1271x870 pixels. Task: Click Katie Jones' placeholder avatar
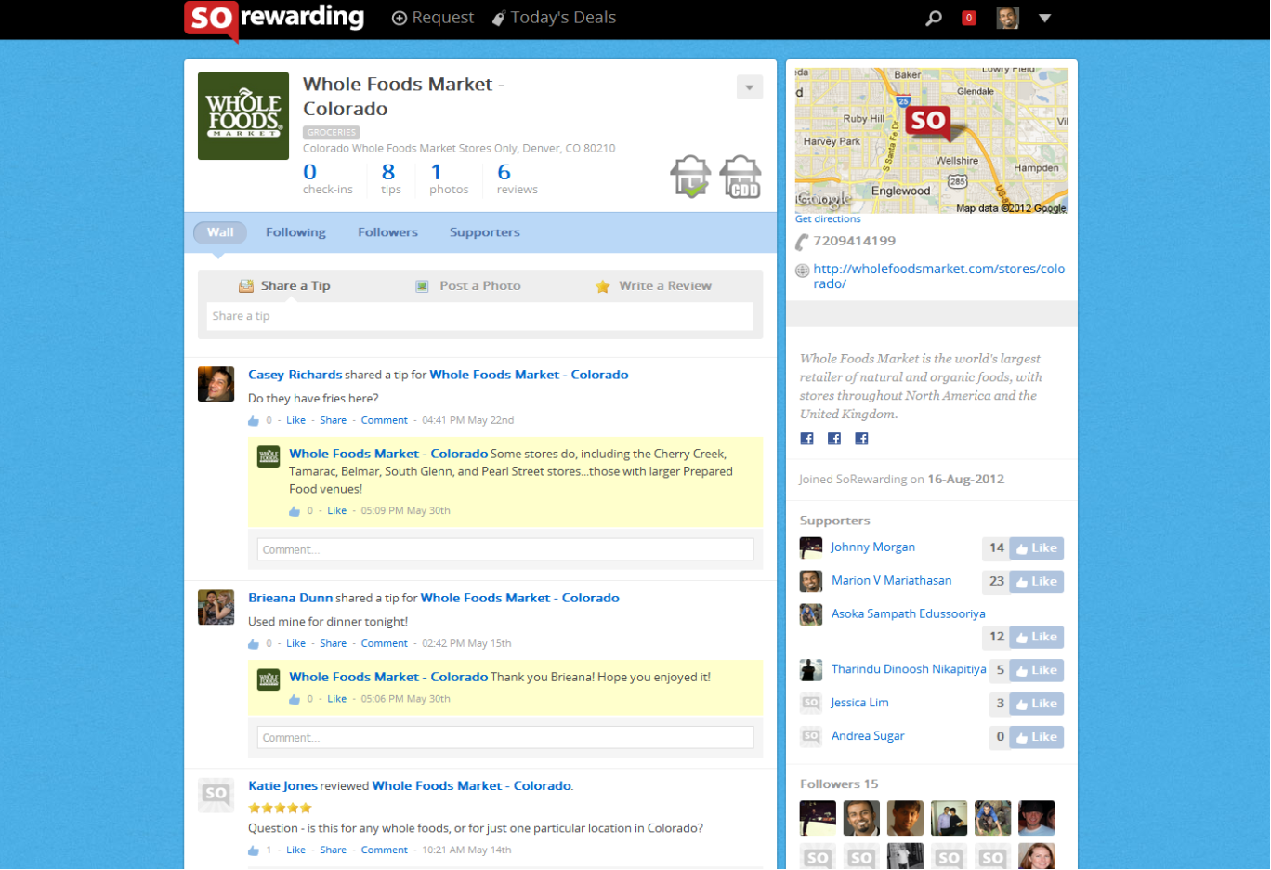coord(216,795)
